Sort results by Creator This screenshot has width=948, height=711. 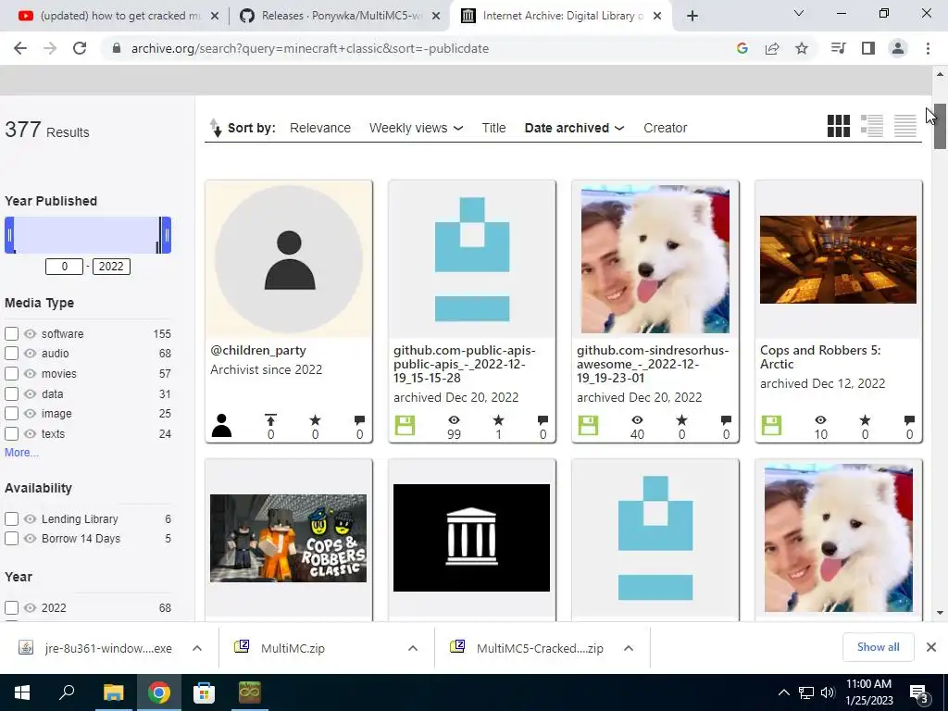[x=665, y=128]
